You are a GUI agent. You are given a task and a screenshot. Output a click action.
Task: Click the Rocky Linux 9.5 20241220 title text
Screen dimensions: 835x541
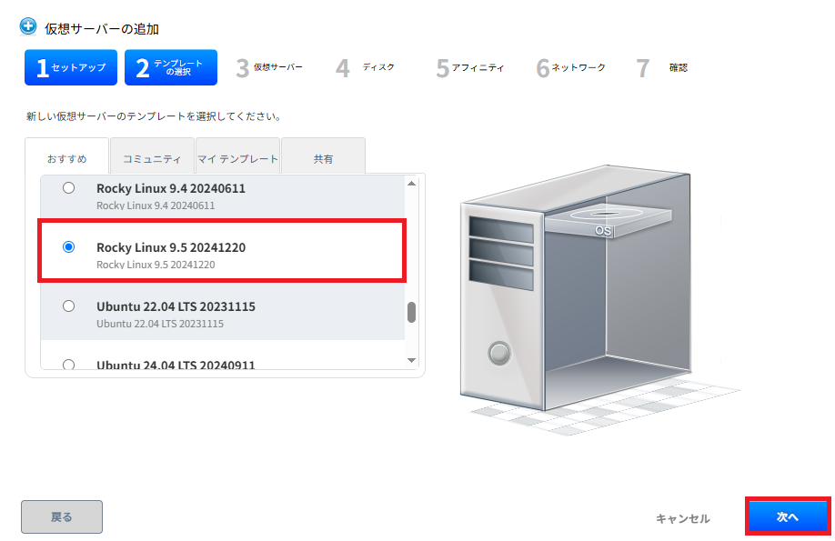coord(171,247)
